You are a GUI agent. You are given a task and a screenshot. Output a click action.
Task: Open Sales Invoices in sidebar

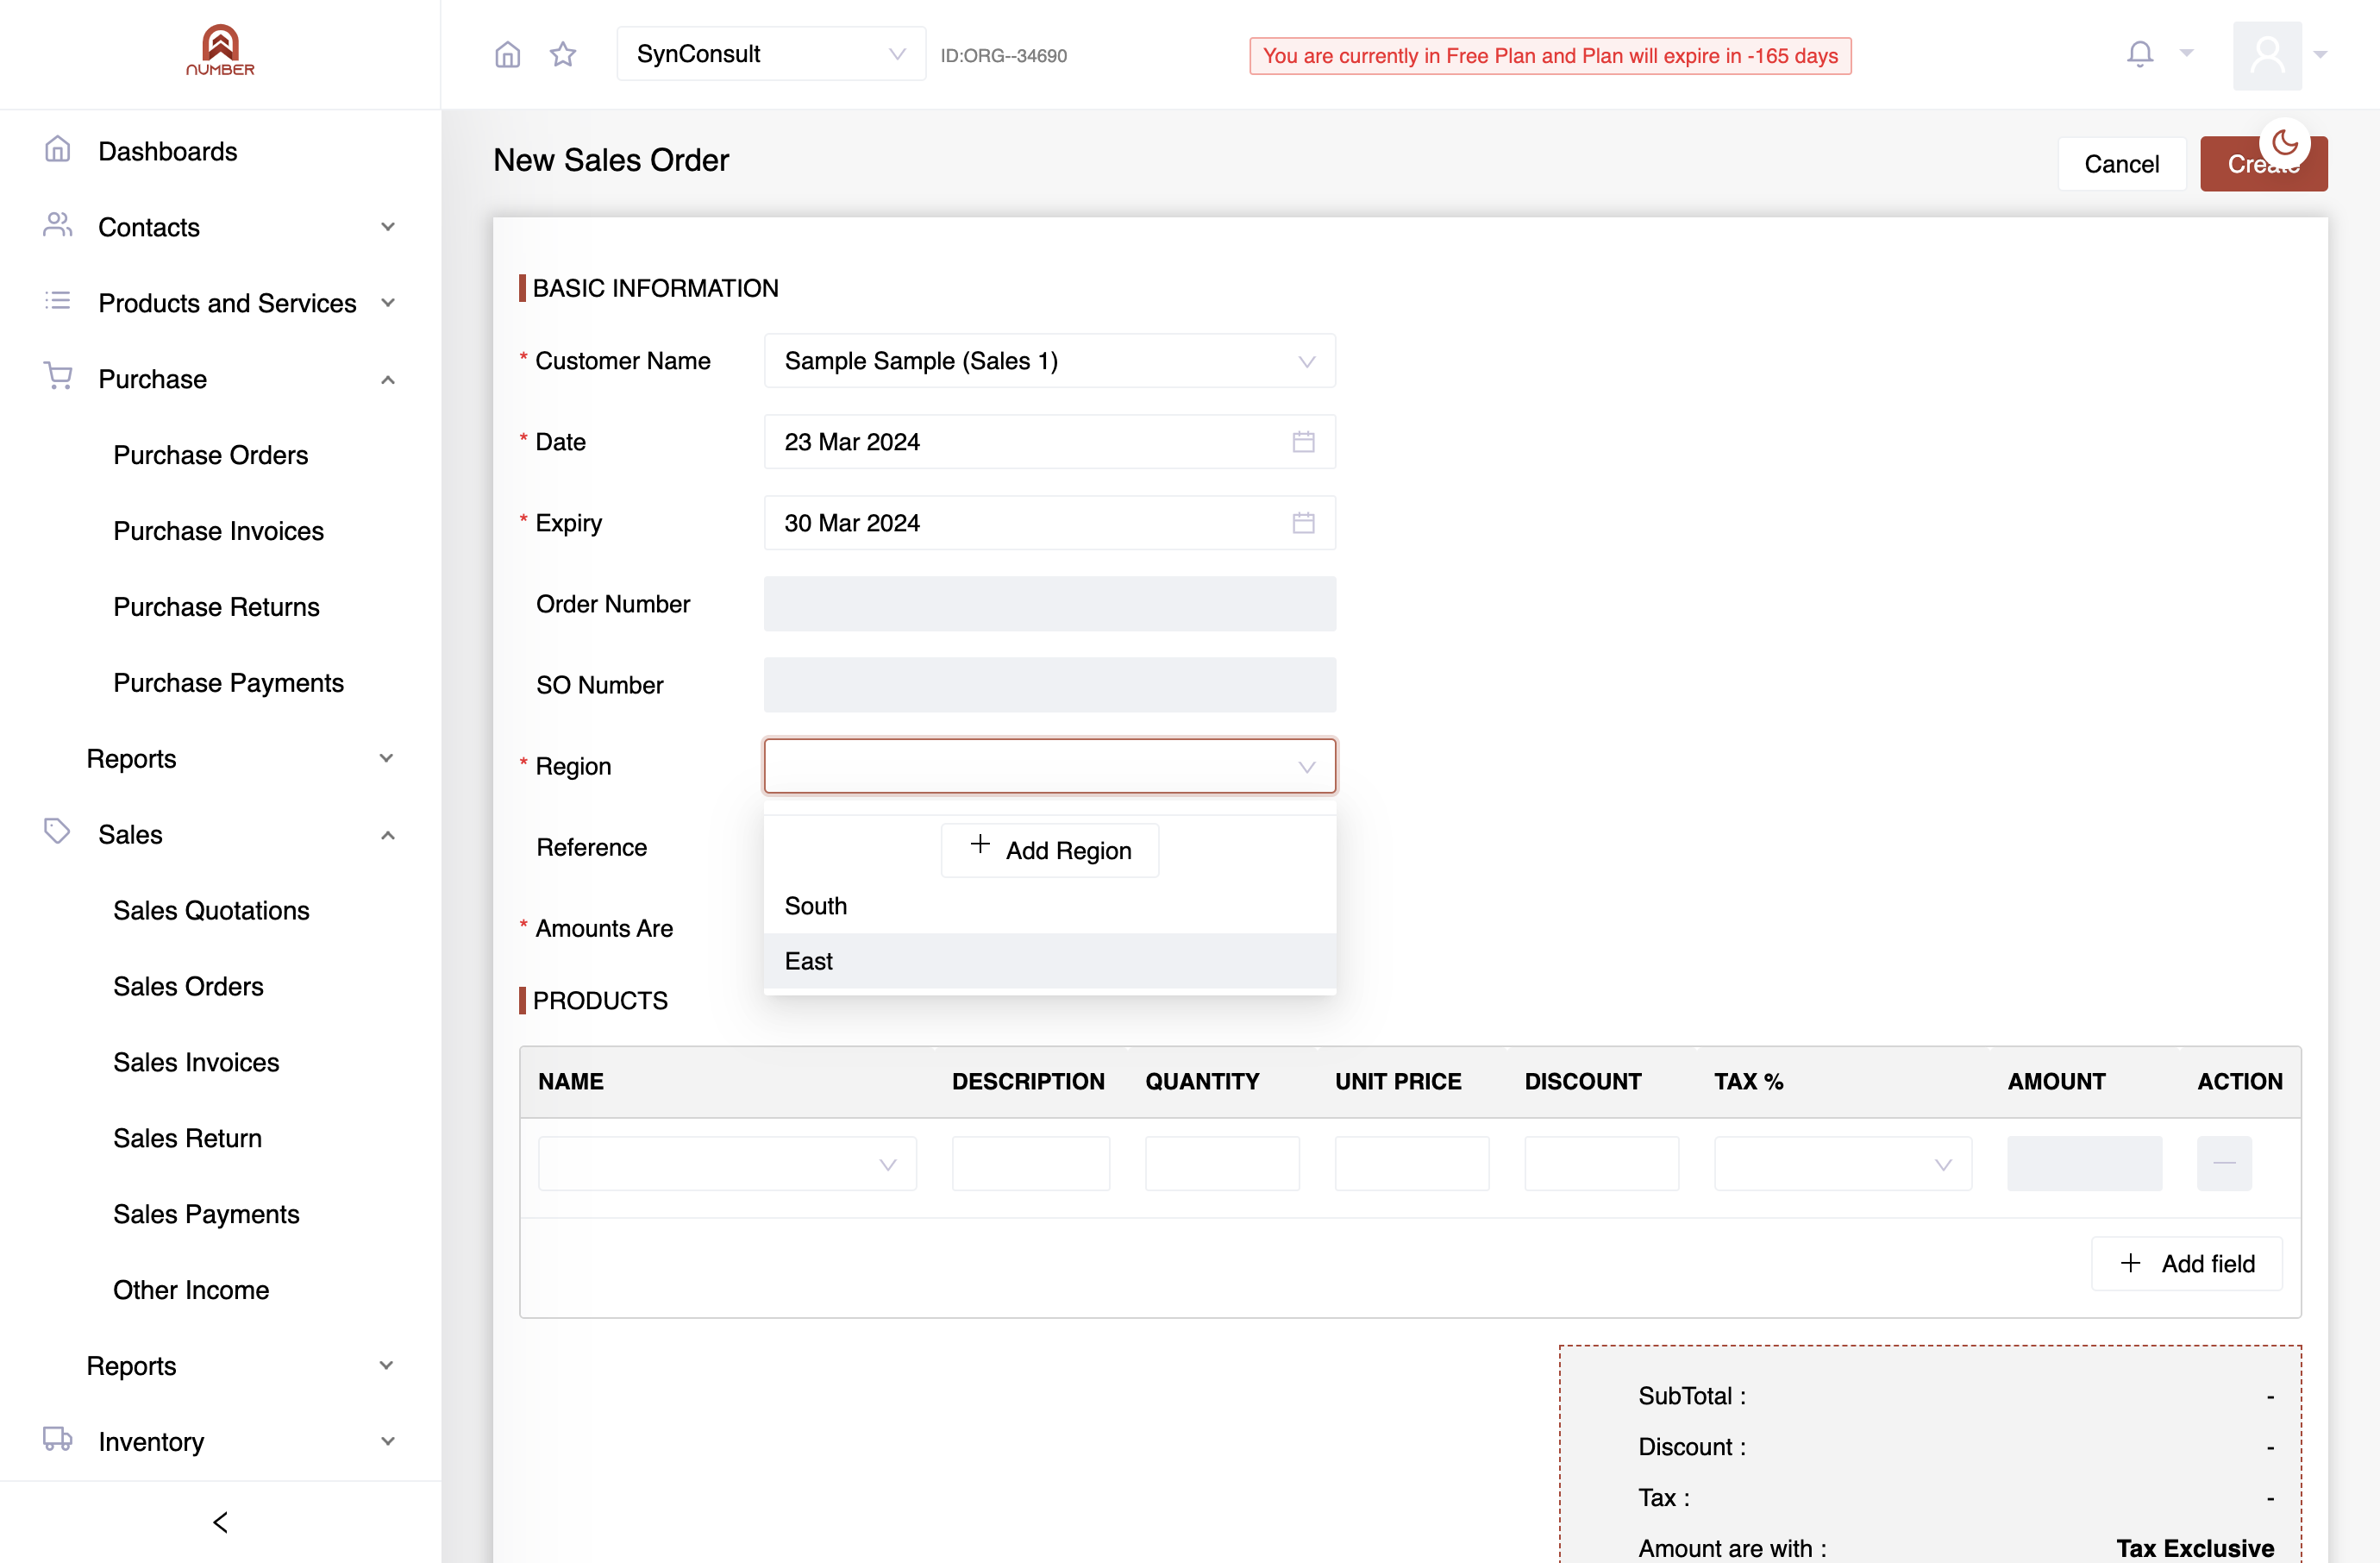(x=196, y=1062)
